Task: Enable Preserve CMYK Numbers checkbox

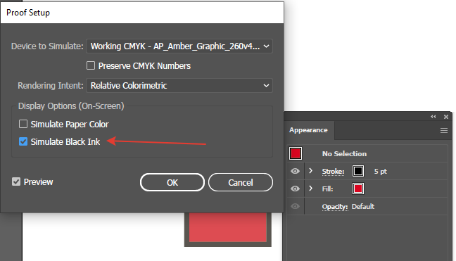Action: pyautogui.click(x=91, y=65)
